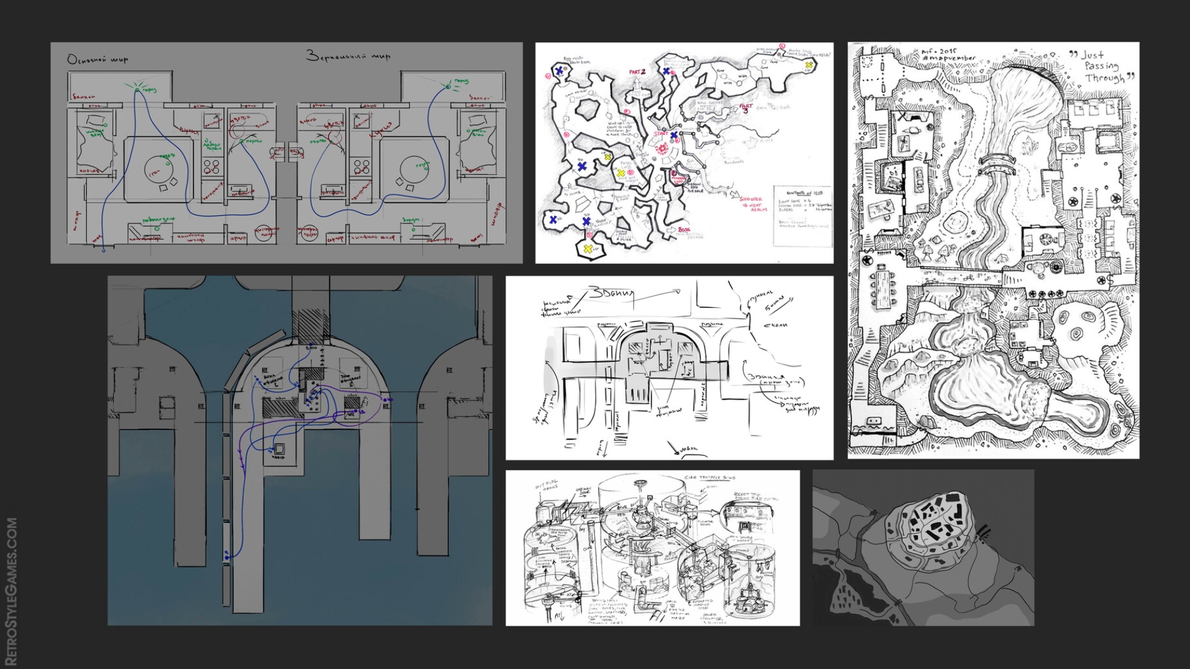Click the START label on the cave map

661,134
